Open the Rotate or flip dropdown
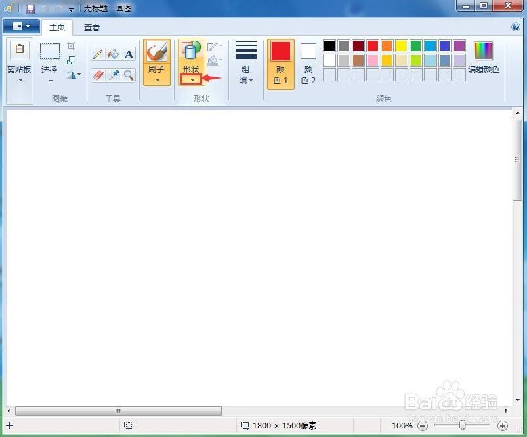 tap(74, 75)
